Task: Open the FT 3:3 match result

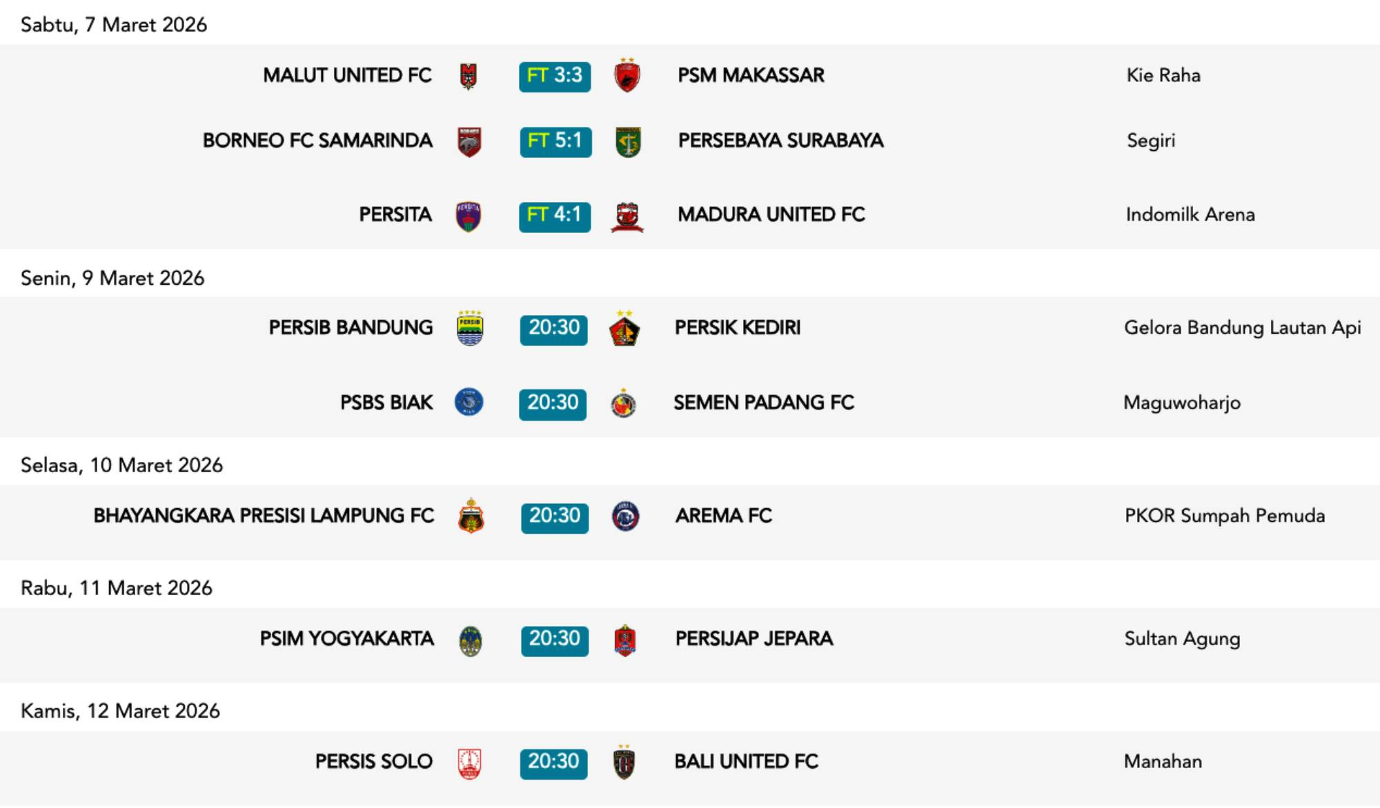Action: [555, 76]
